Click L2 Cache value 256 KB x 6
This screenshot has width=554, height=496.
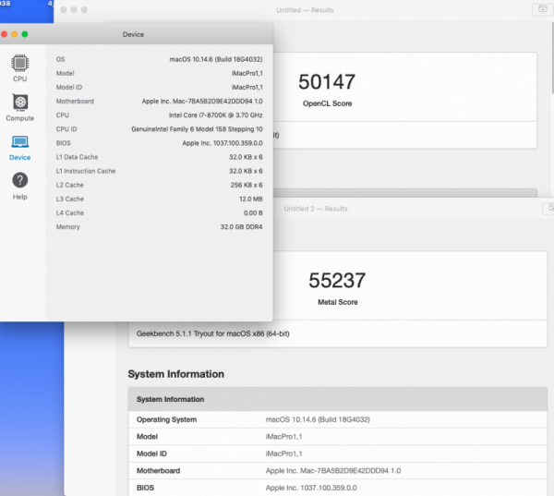[x=247, y=185]
